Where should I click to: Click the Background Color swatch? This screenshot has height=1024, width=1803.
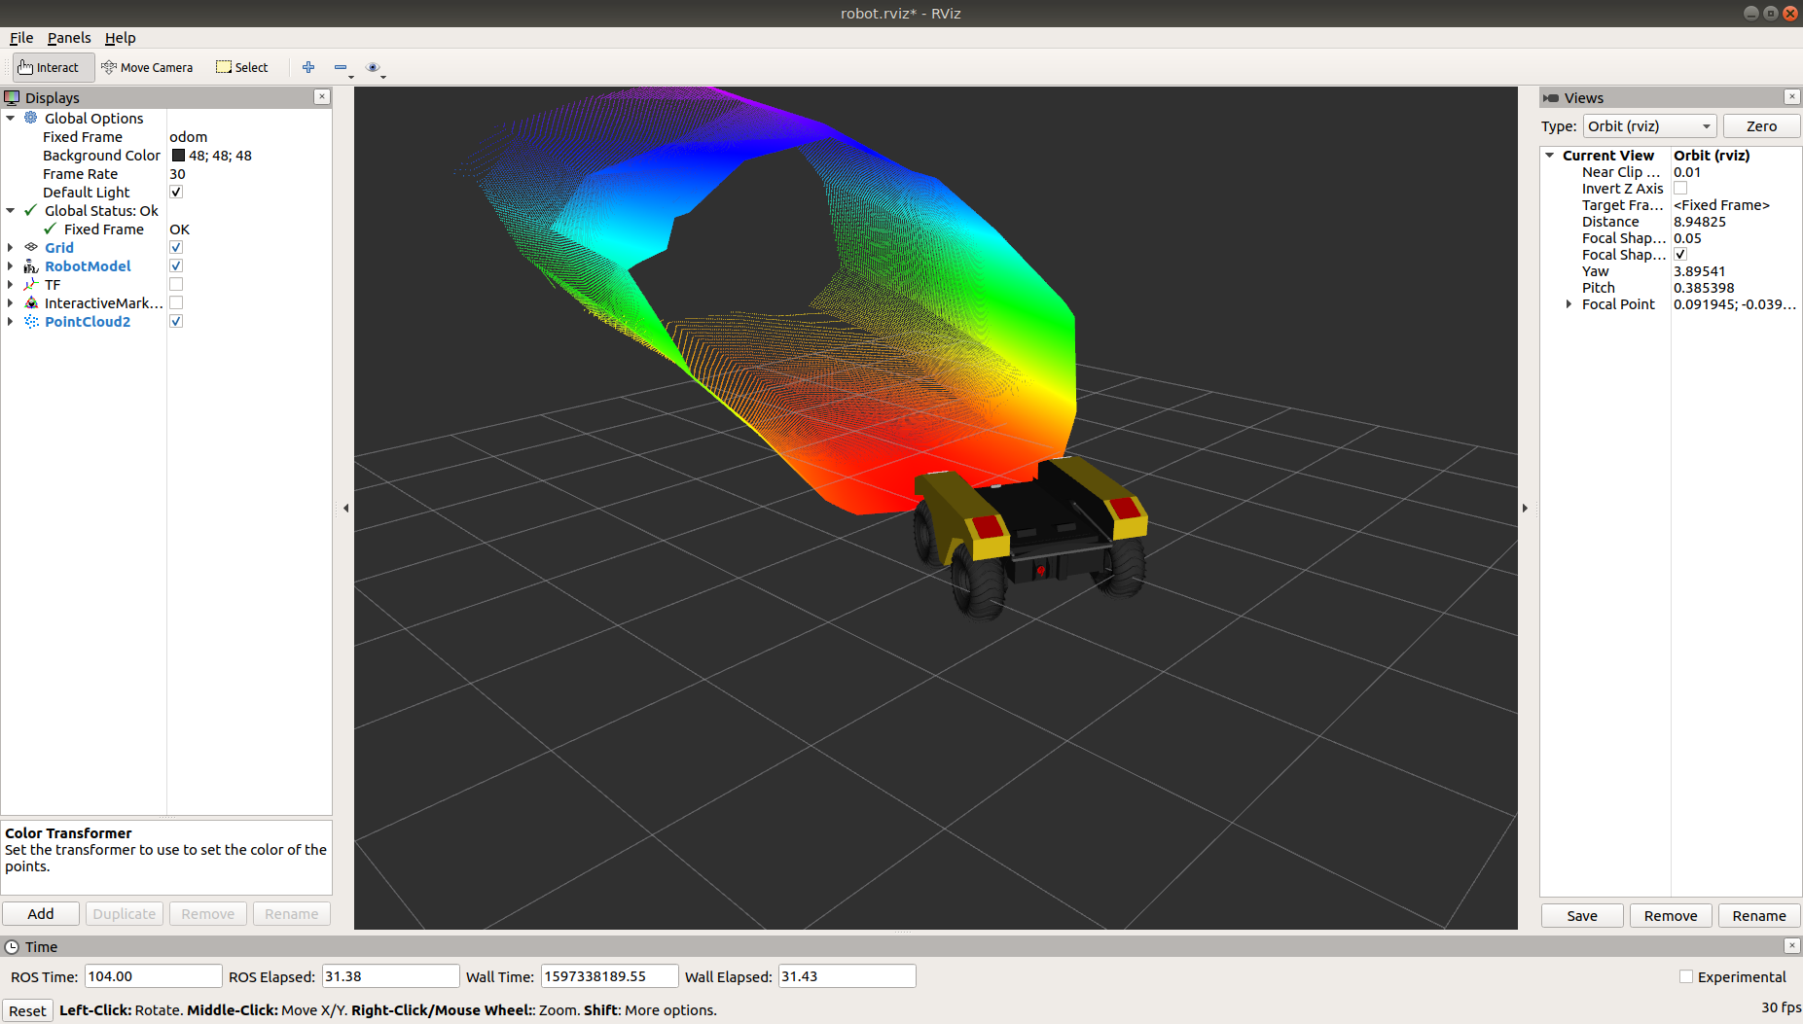pos(178,156)
